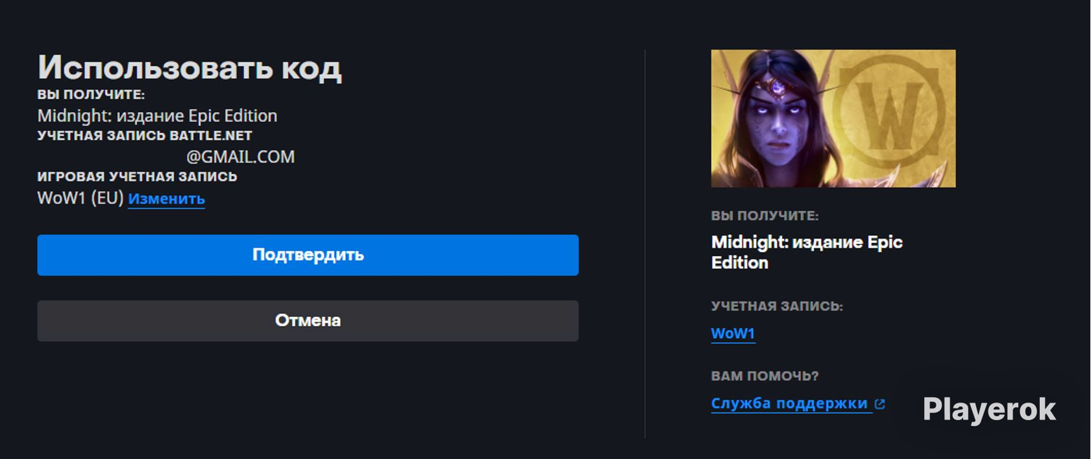
Task: Click the Playerok watermark logo
Action: tap(989, 409)
